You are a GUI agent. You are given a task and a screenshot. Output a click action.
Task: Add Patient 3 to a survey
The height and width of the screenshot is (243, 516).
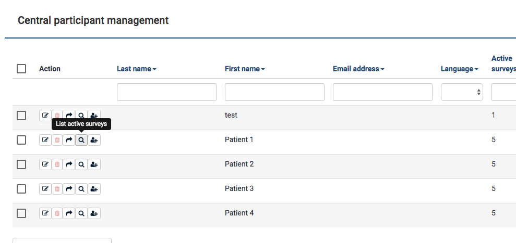(x=94, y=189)
